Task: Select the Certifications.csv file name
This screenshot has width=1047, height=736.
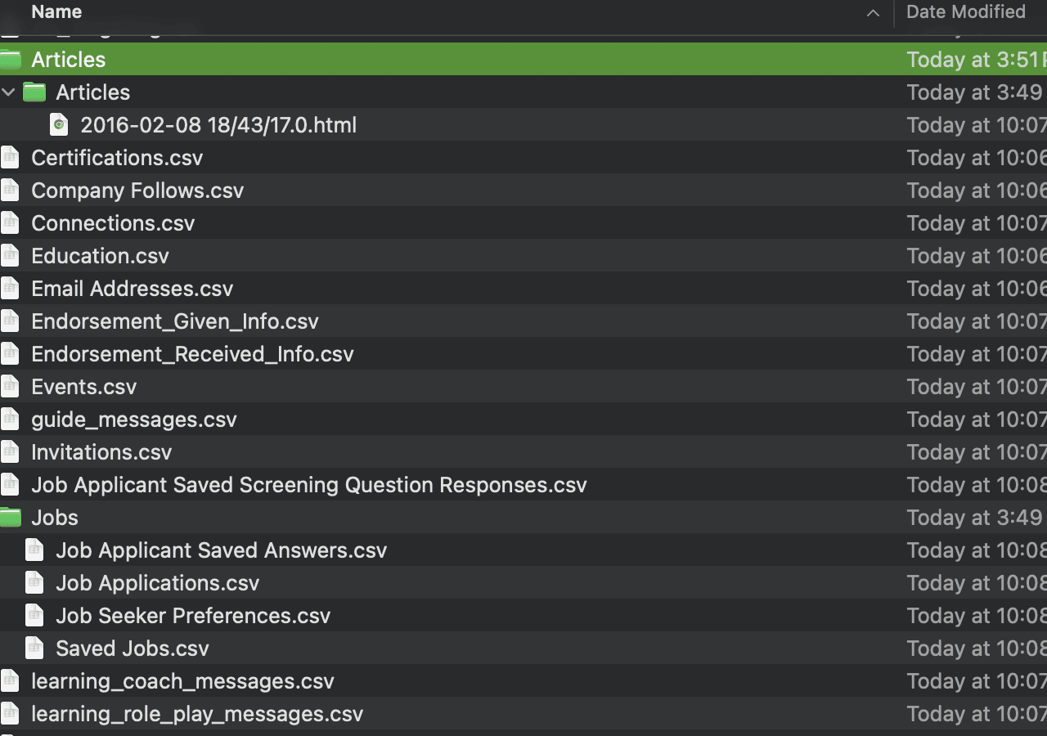Action: click(117, 158)
